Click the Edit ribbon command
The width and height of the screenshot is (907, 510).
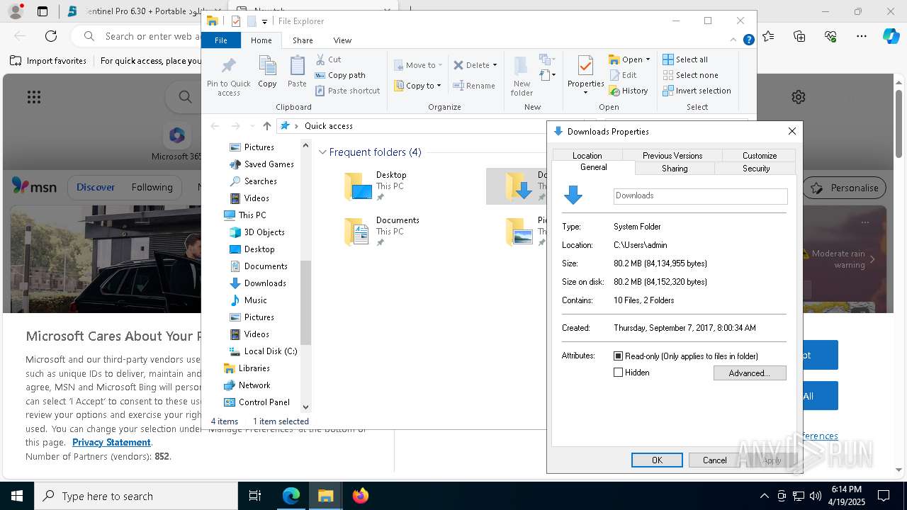[x=623, y=75]
